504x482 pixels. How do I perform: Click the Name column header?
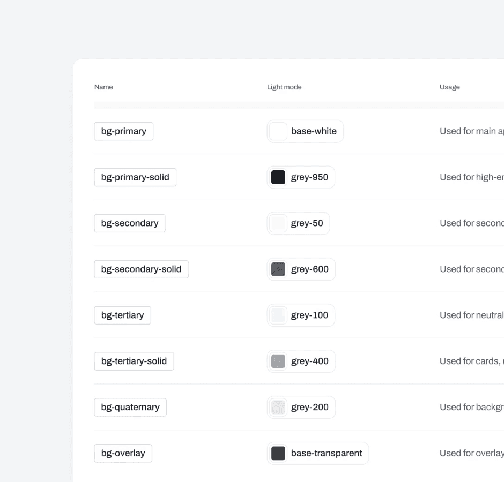103,87
